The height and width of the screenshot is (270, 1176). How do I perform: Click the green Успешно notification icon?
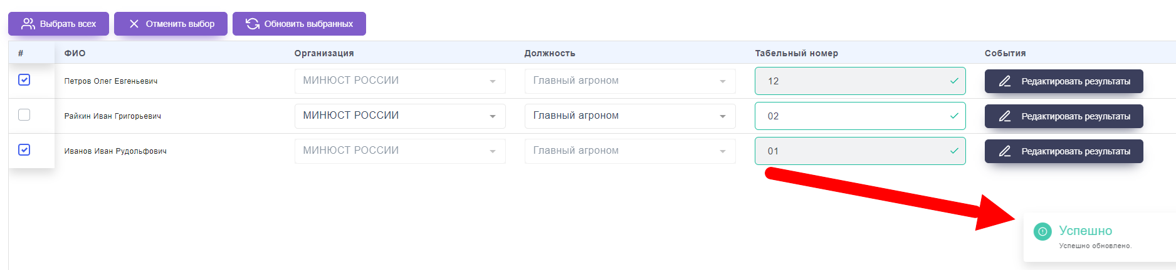click(1042, 231)
